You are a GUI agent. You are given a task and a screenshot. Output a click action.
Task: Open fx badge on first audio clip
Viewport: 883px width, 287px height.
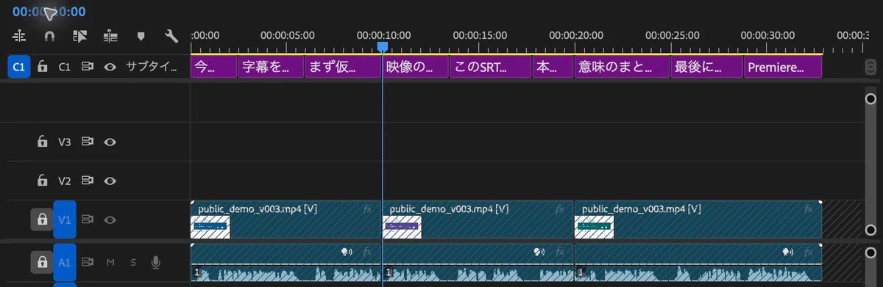(368, 252)
